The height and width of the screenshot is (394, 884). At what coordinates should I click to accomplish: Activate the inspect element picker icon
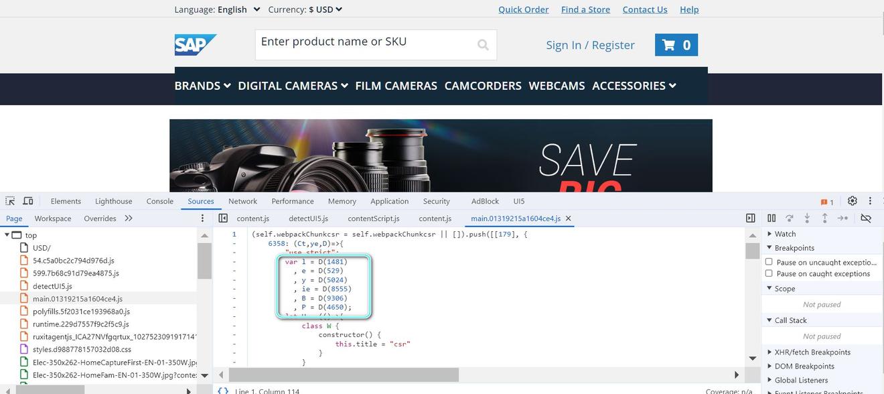pyautogui.click(x=10, y=201)
